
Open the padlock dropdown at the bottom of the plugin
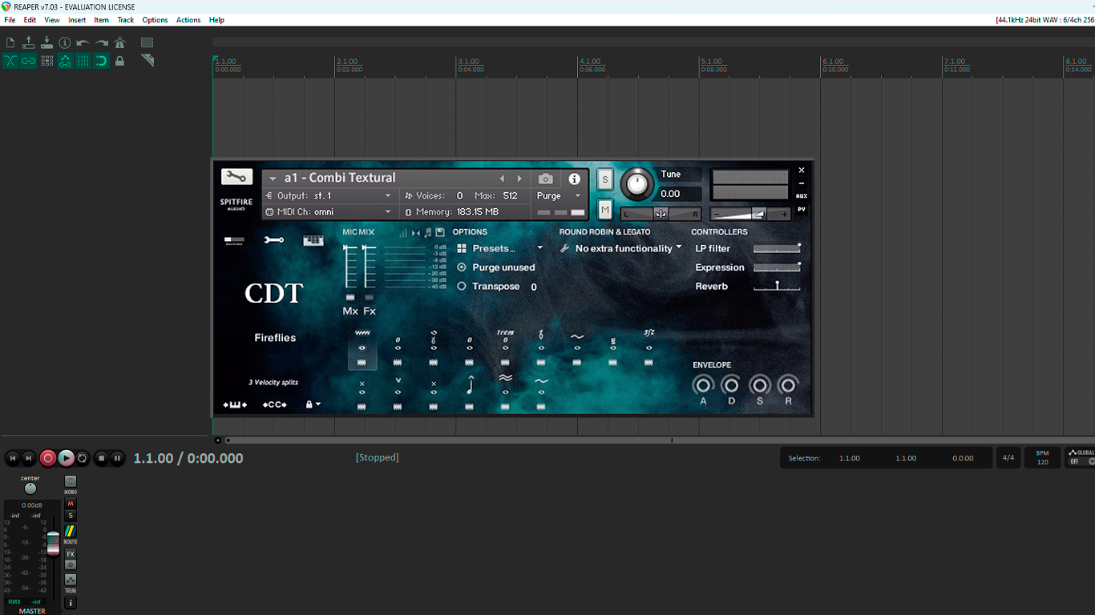coord(313,404)
